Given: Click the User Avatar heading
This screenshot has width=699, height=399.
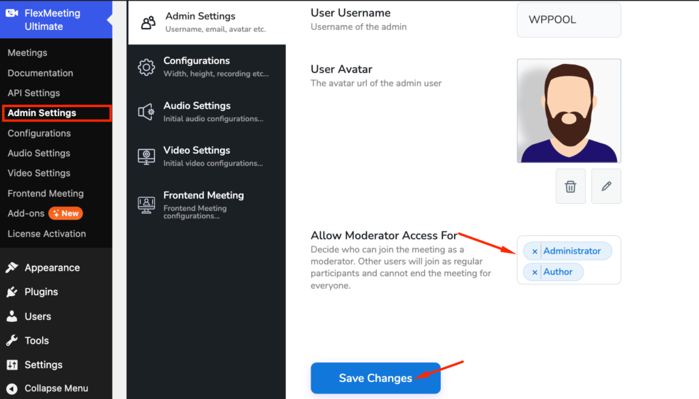Looking at the screenshot, I should [341, 70].
